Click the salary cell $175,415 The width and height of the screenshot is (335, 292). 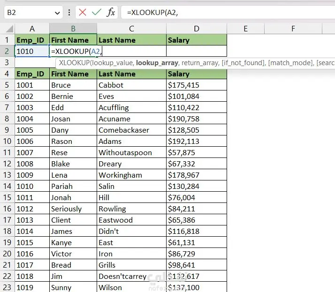click(197, 85)
